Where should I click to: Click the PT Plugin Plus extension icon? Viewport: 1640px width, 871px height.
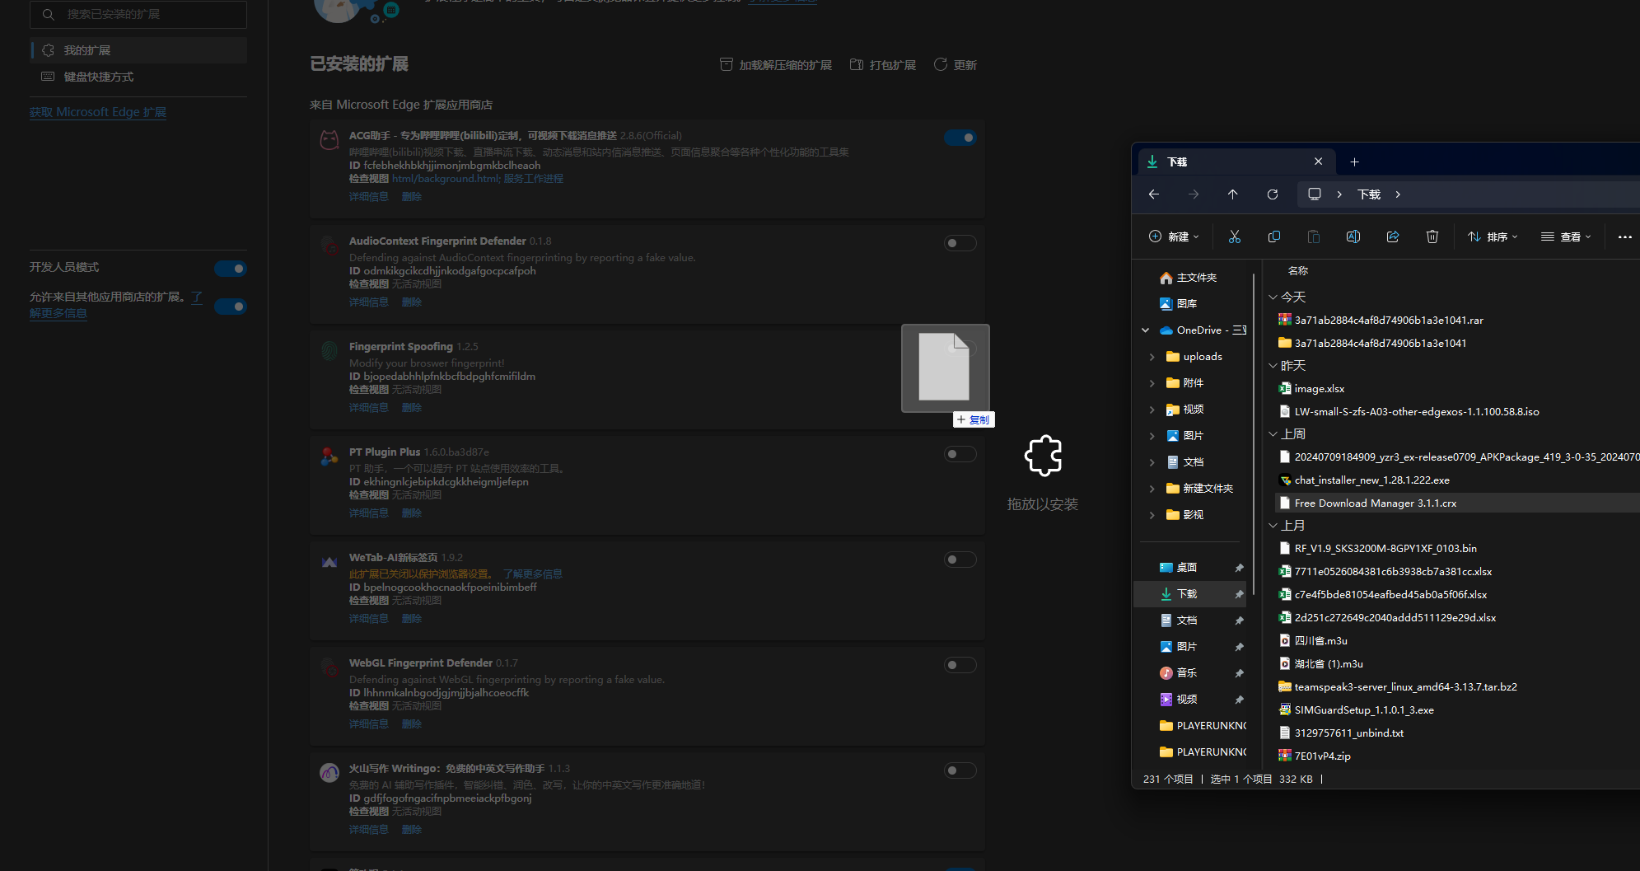coord(329,456)
